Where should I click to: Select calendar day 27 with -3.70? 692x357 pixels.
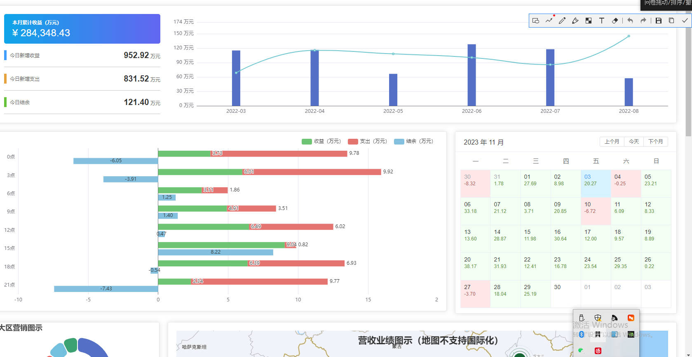pyautogui.click(x=475, y=294)
